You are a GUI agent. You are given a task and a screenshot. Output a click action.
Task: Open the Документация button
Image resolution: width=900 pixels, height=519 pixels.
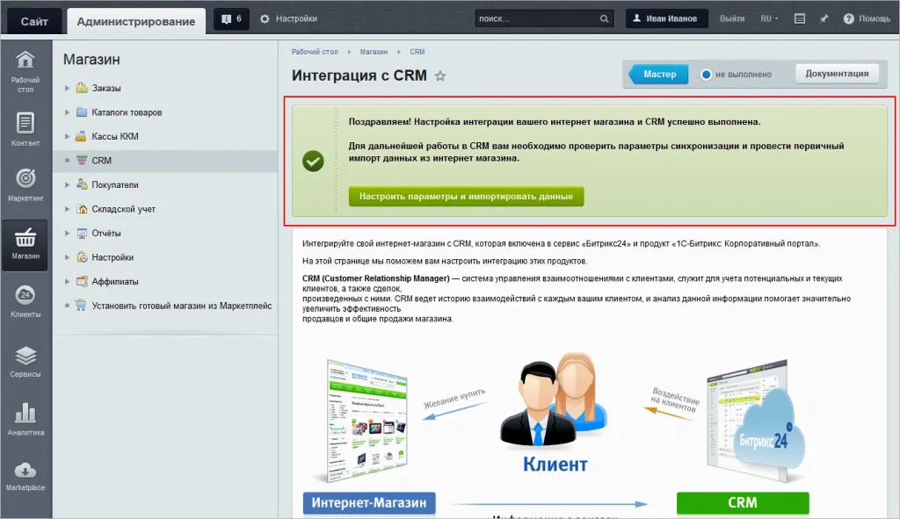click(x=837, y=74)
